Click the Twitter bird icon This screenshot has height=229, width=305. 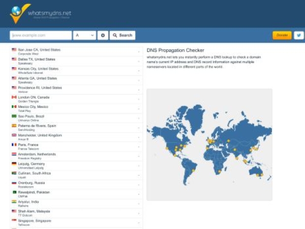[x=298, y=36]
